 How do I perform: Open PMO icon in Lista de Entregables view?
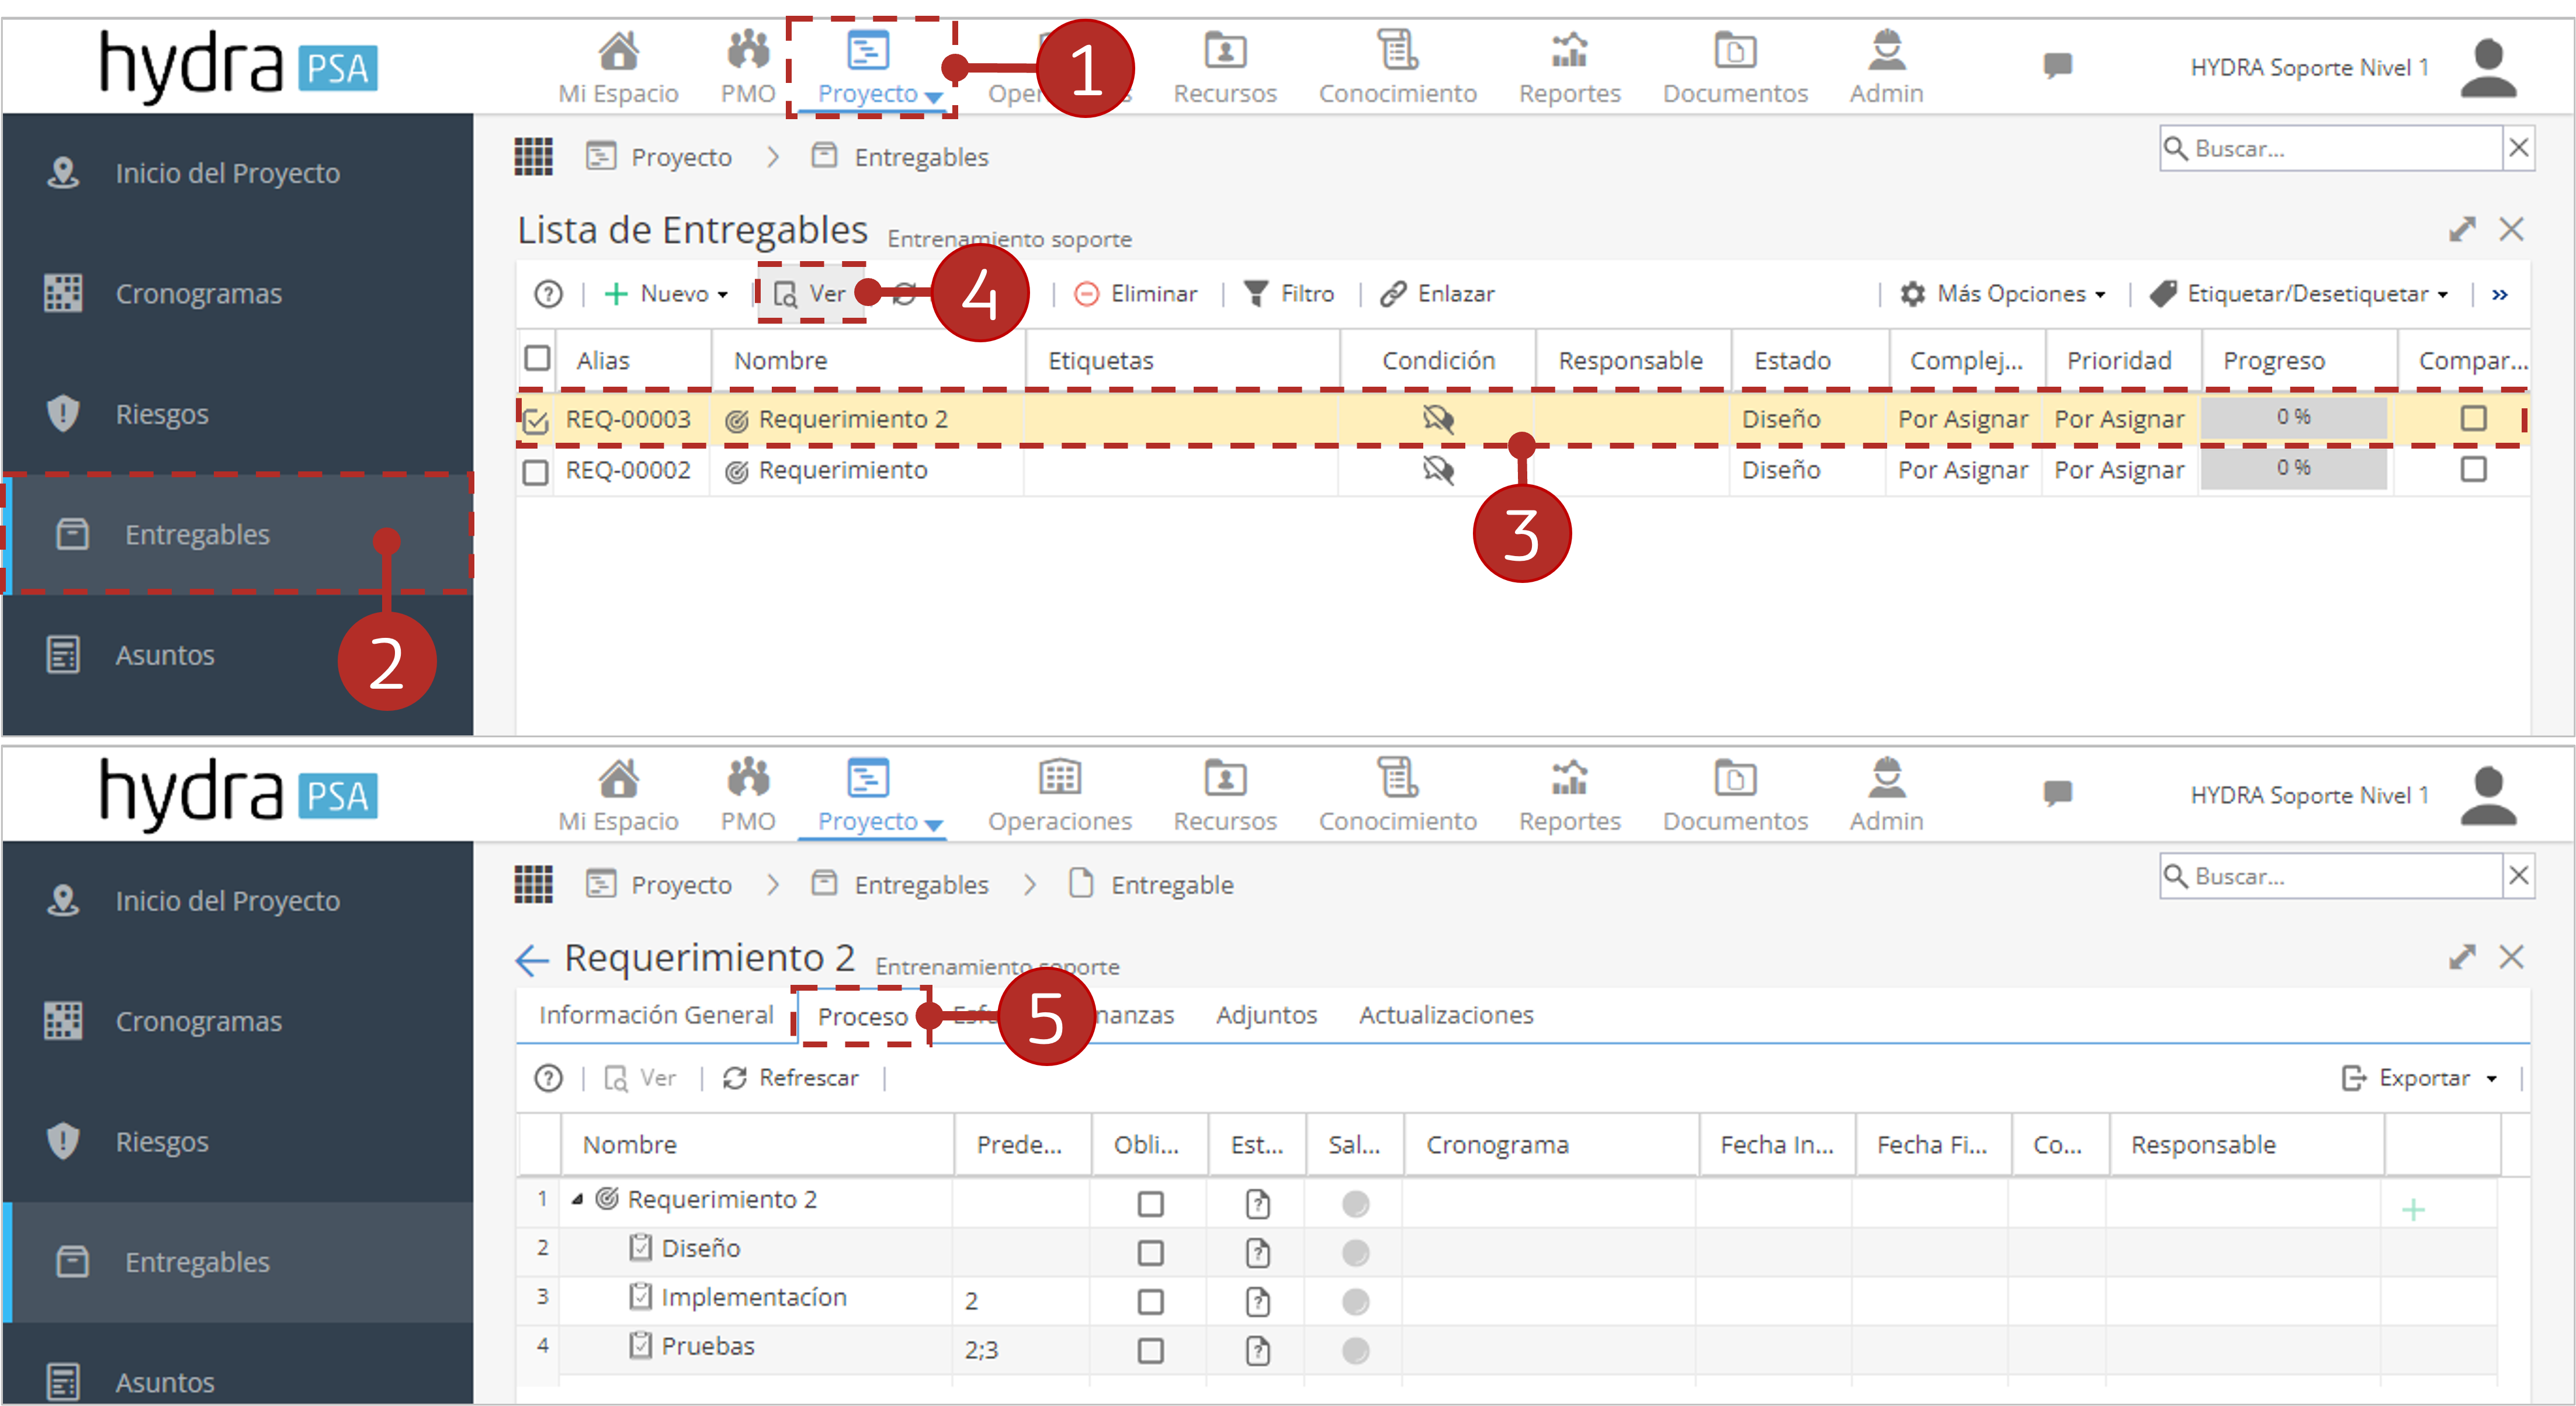(748, 50)
